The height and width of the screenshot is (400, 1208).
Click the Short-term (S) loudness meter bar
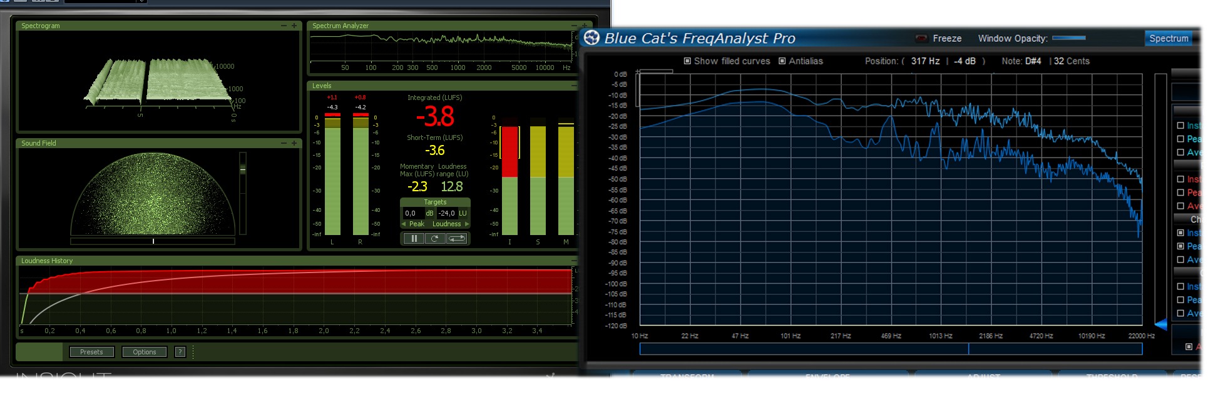click(538, 177)
